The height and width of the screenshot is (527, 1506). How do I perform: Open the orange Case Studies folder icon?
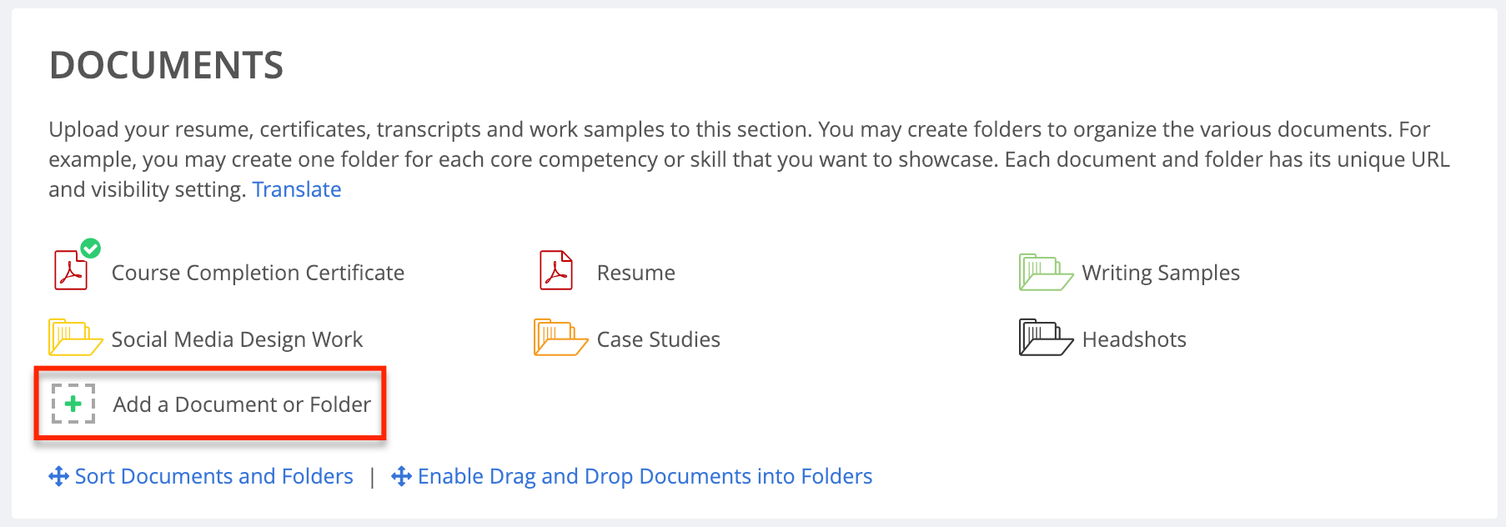click(560, 338)
